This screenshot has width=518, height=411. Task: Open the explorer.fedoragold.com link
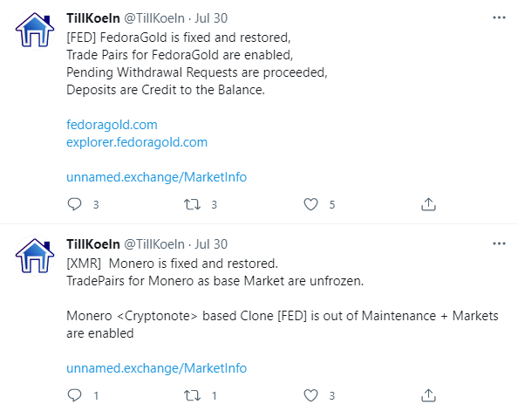(137, 142)
